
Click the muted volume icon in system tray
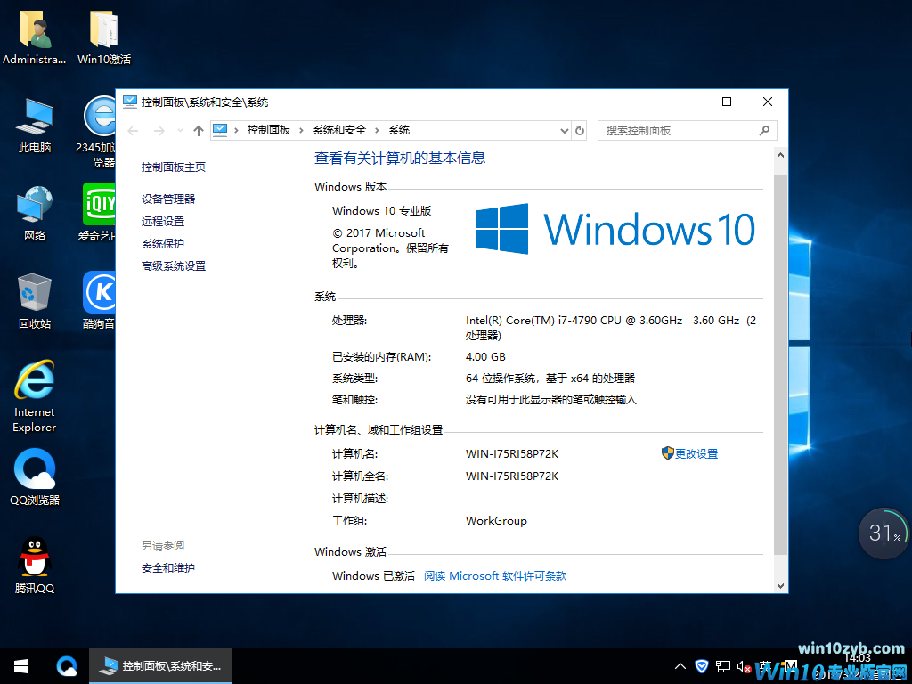(743, 666)
